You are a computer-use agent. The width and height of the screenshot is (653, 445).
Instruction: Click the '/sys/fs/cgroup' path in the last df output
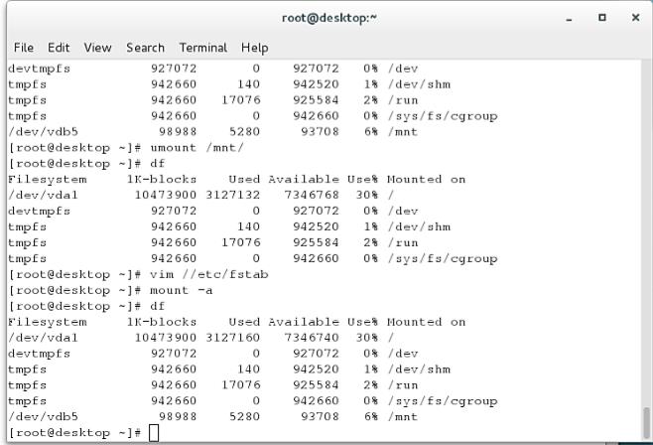click(443, 401)
